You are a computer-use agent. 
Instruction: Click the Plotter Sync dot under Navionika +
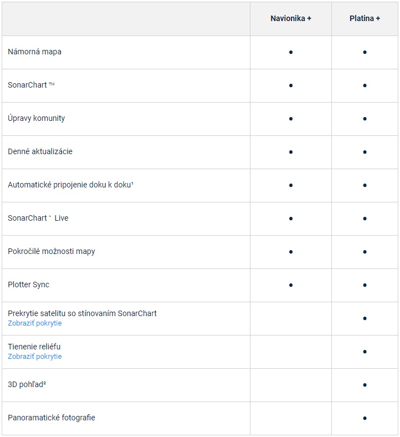click(291, 285)
